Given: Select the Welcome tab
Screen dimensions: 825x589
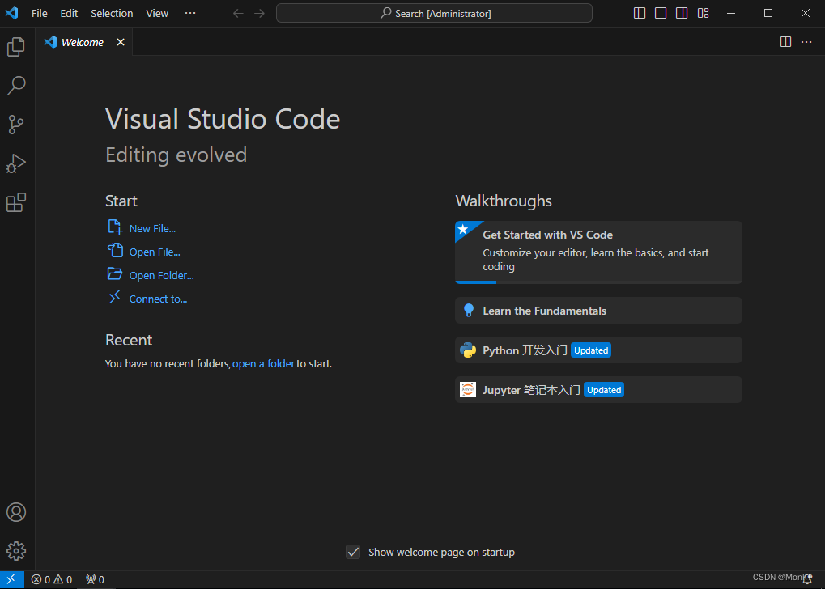Looking at the screenshot, I should tap(81, 41).
